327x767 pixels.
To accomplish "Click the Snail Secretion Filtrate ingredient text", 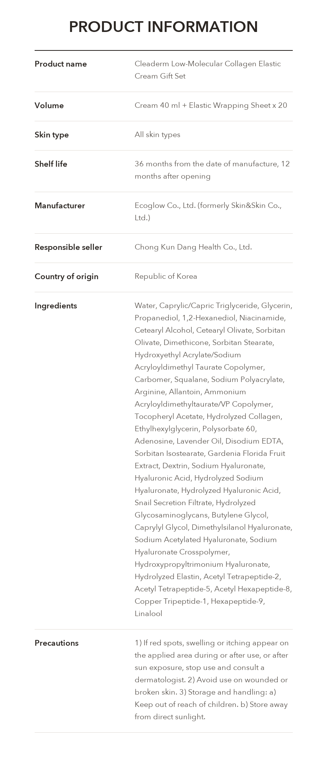I will (173, 503).
